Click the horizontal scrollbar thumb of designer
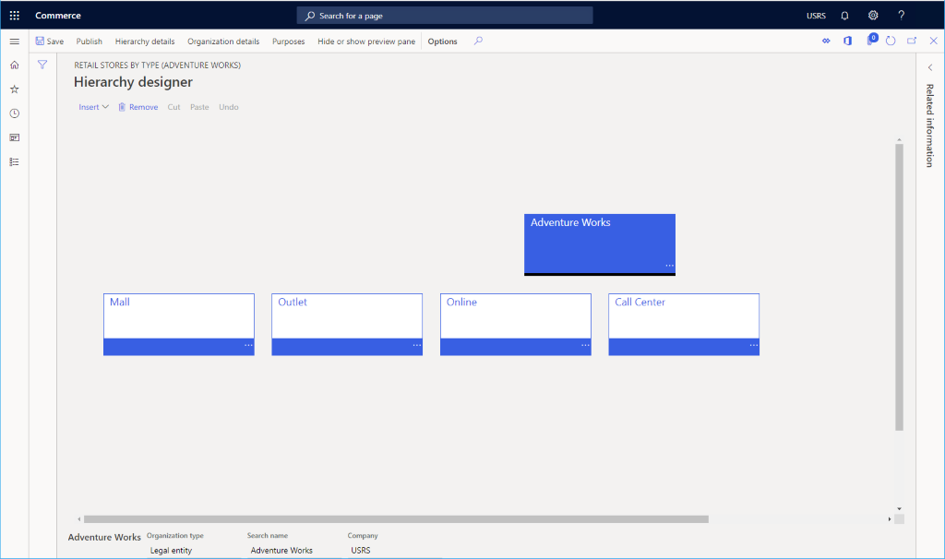 pos(396,518)
